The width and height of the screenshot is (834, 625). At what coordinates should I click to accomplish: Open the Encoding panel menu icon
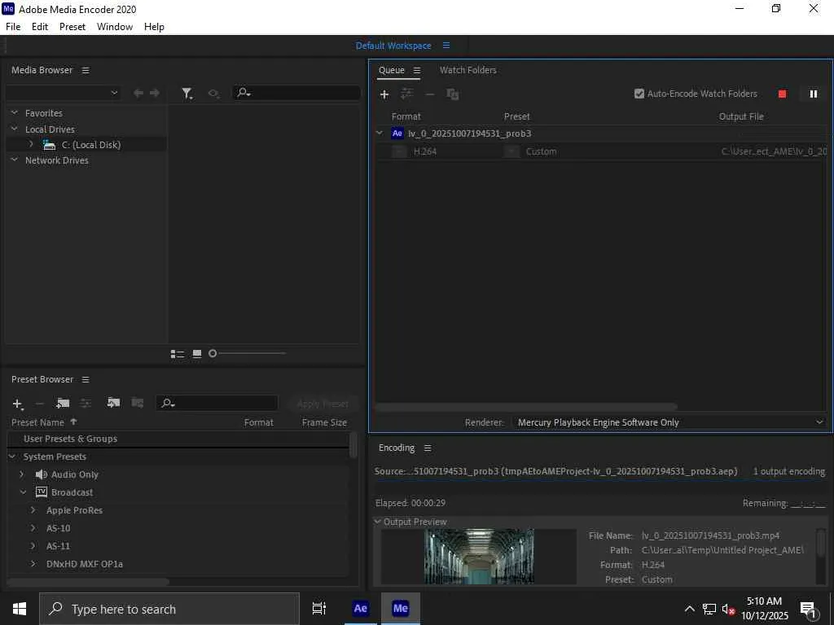(x=428, y=448)
